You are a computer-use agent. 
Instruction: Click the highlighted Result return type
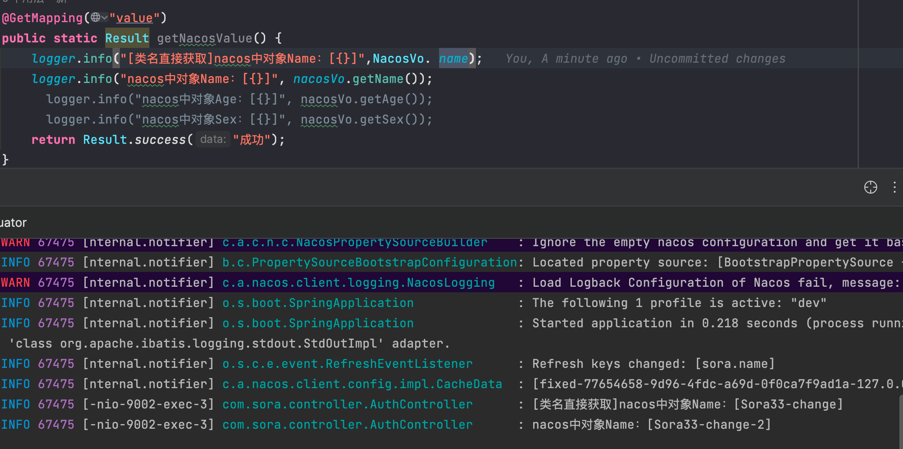pyautogui.click(x=127, y=38)
